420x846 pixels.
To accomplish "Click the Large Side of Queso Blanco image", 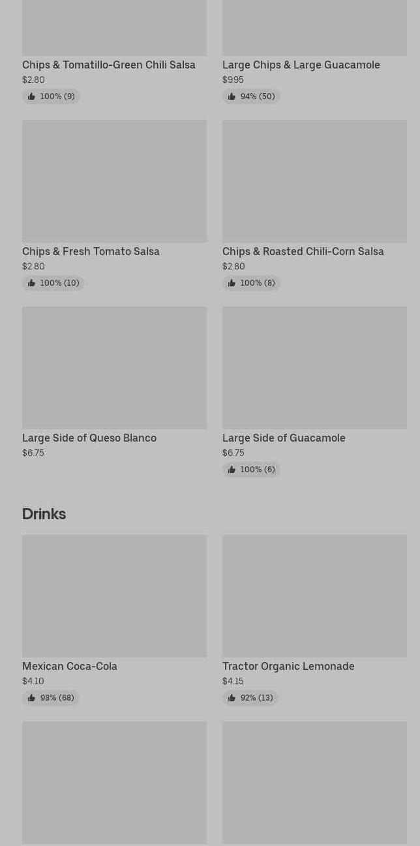I will [x=114, y=367].
